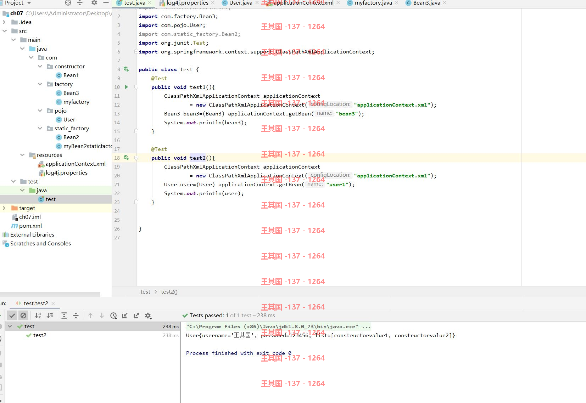The width and height of the screenshot is (586, 403).
Task: Click import tests from file icon
Action: click(x=125, y=316)
